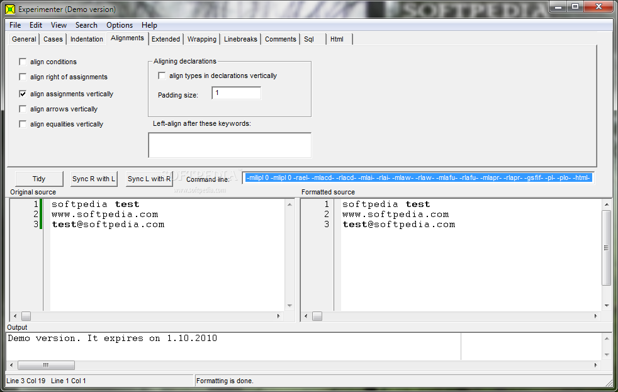Click left arrow of Formatted source horizontal scrollbar

click(306, 316)
